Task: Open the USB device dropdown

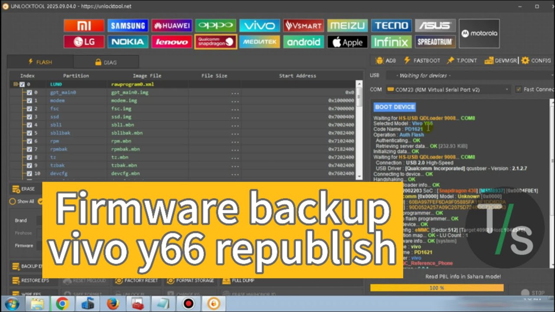Action: click(x=469, y=75)
